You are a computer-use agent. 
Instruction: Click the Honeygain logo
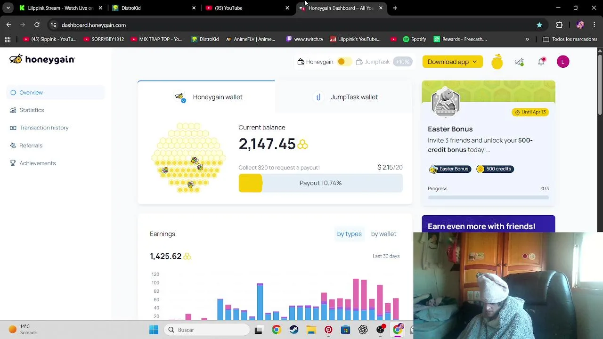coord(42,59)
